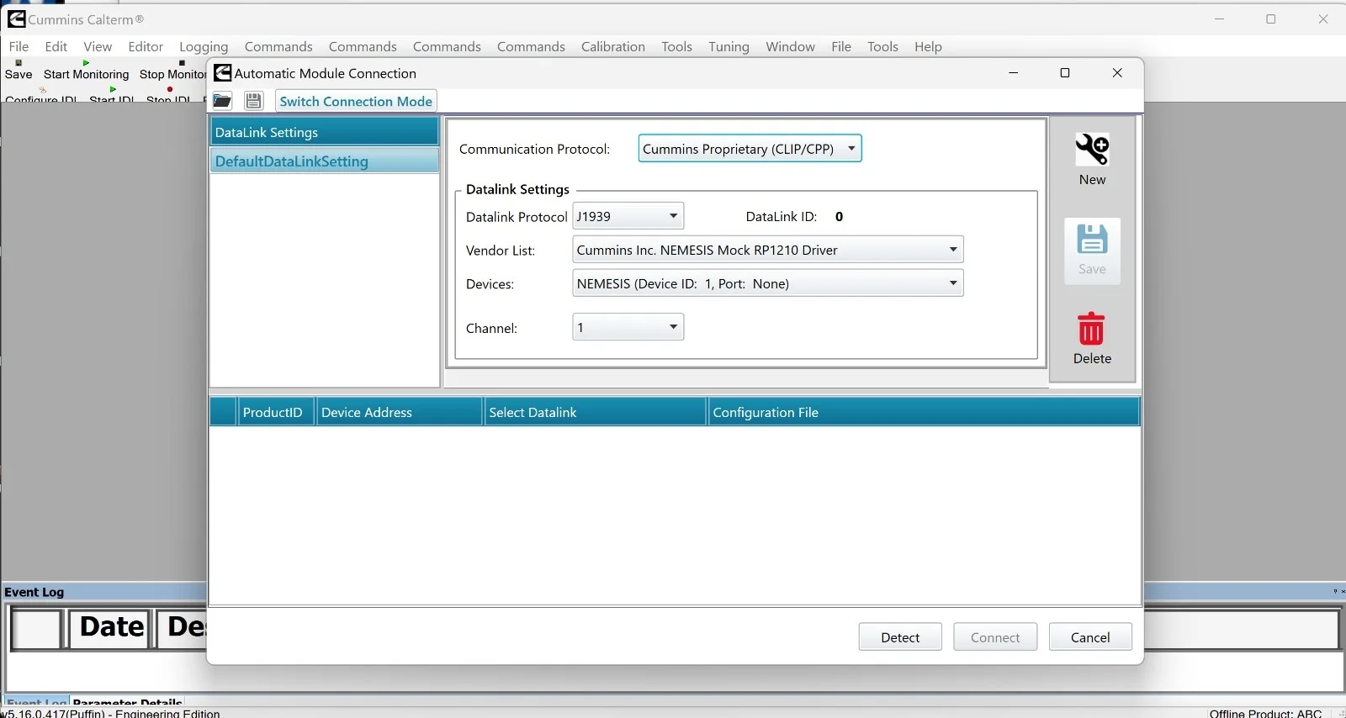Click Save in the main Calterm toolbar
The width and height of the screenshot is (1346, 718).
(x=19, y=70)
